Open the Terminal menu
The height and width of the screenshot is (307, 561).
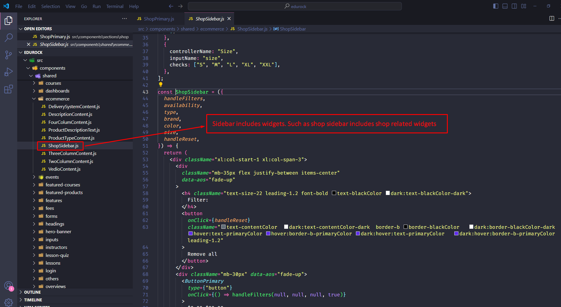(x=115, y=6)
